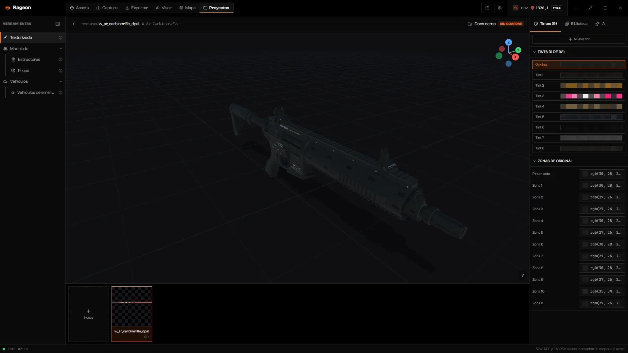
Task: Select the Tint 3 pink palette row
Action: [579, 96]
